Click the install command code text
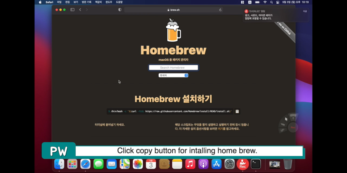This screenshot has width=347, height=173. pos(170,111)
